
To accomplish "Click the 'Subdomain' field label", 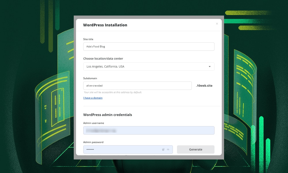I will [x=90, y=78].
